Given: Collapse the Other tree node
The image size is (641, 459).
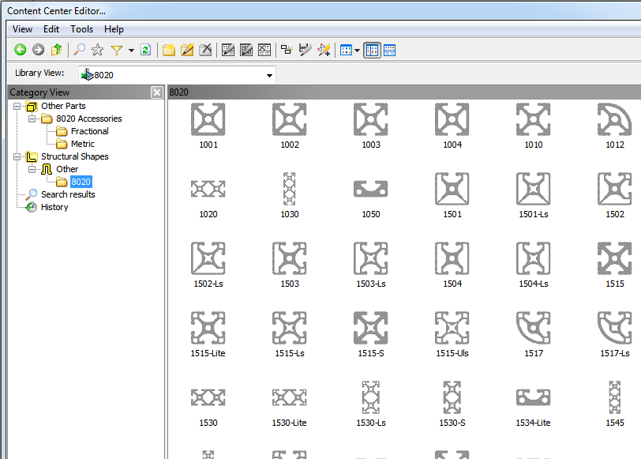Looking at the screenshot, I should click(x=32, y=169).
